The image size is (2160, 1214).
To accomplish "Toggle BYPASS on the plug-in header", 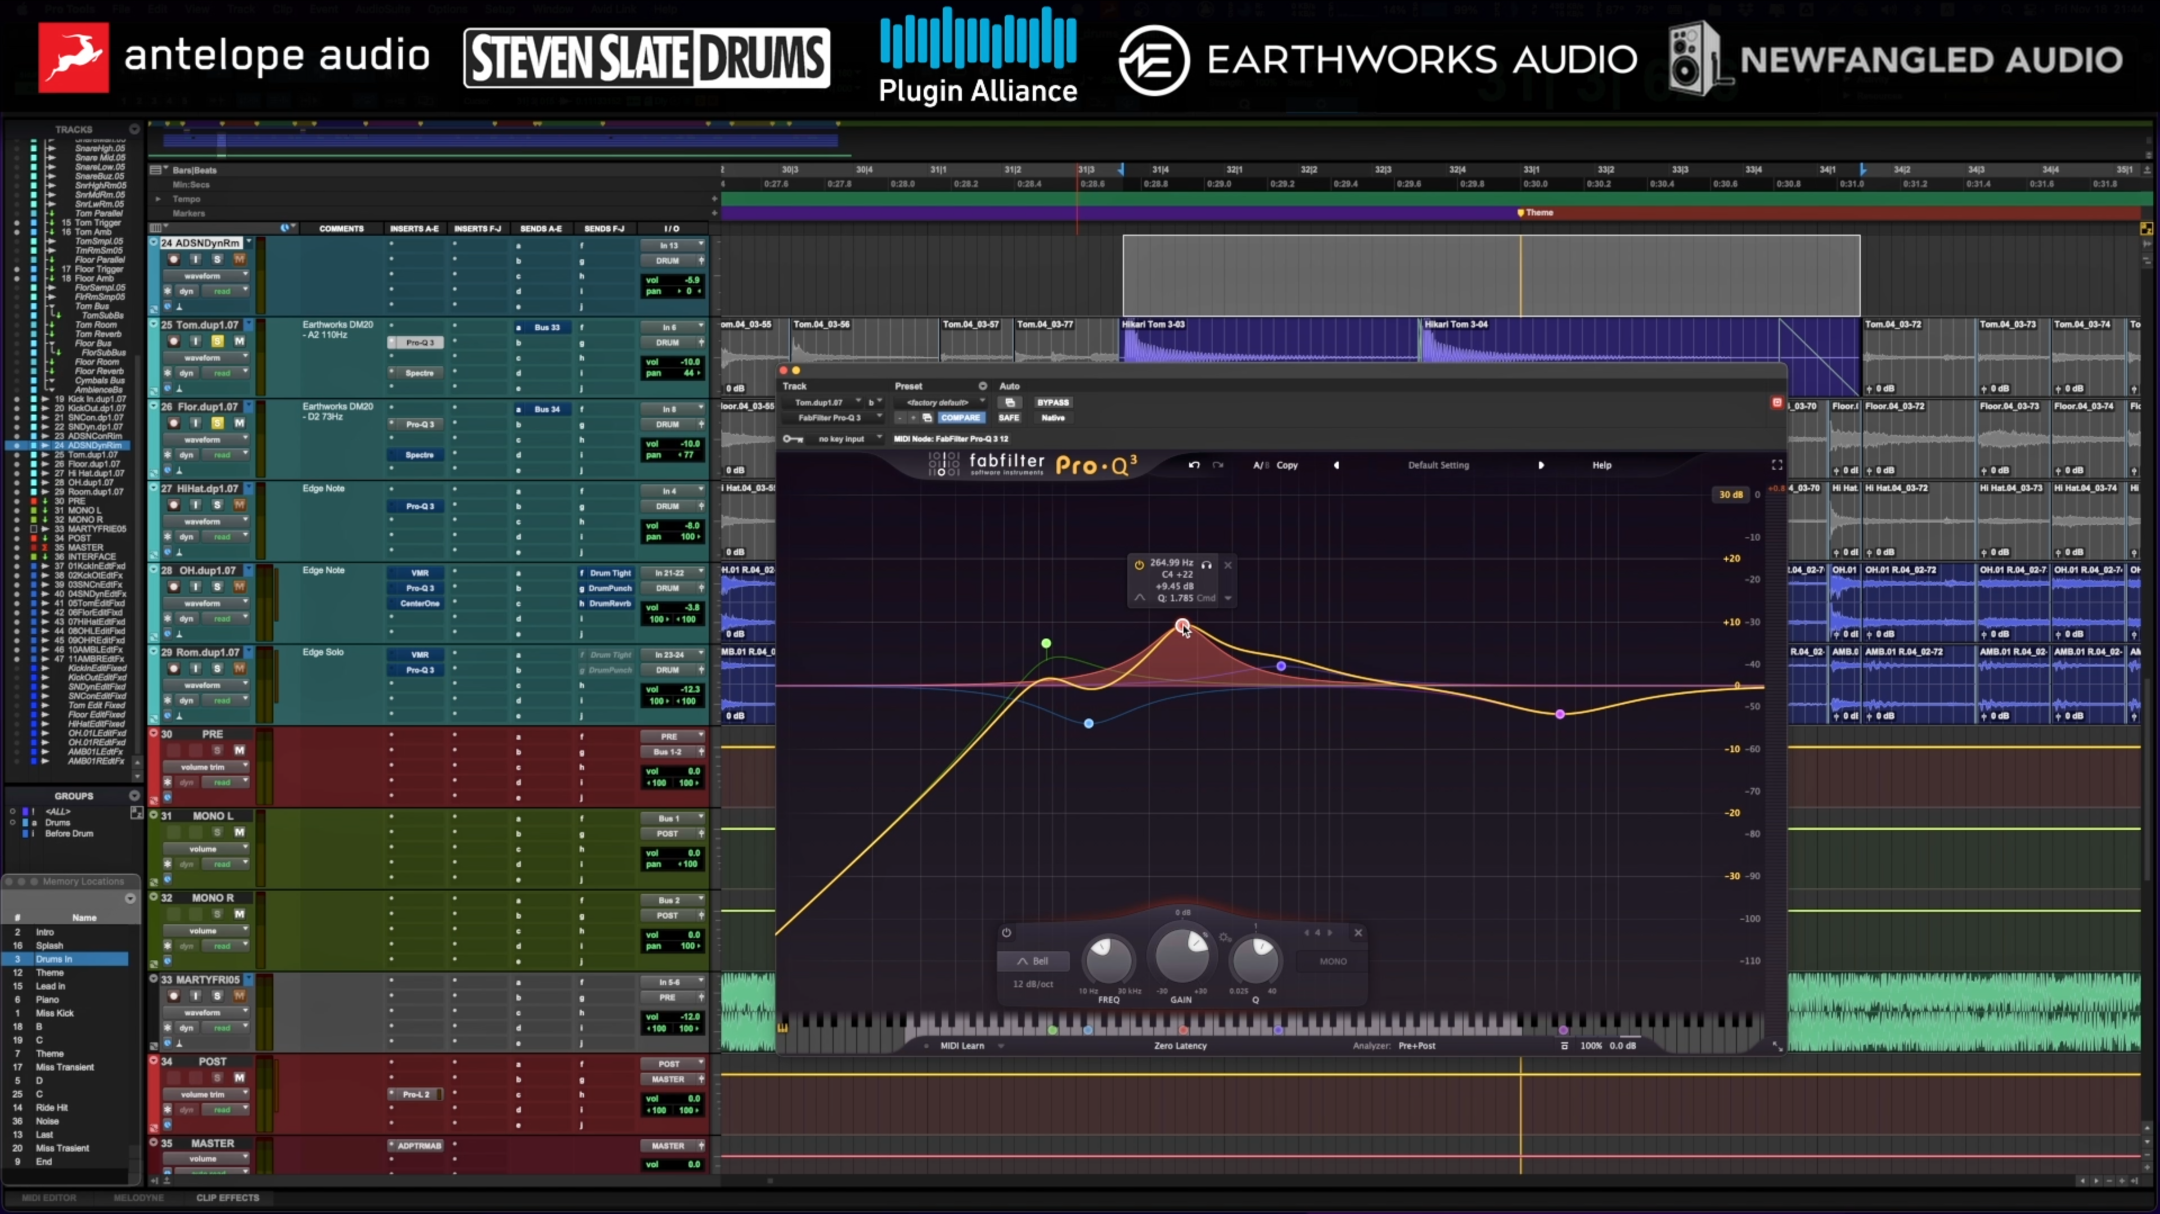I will point(1052,402).
